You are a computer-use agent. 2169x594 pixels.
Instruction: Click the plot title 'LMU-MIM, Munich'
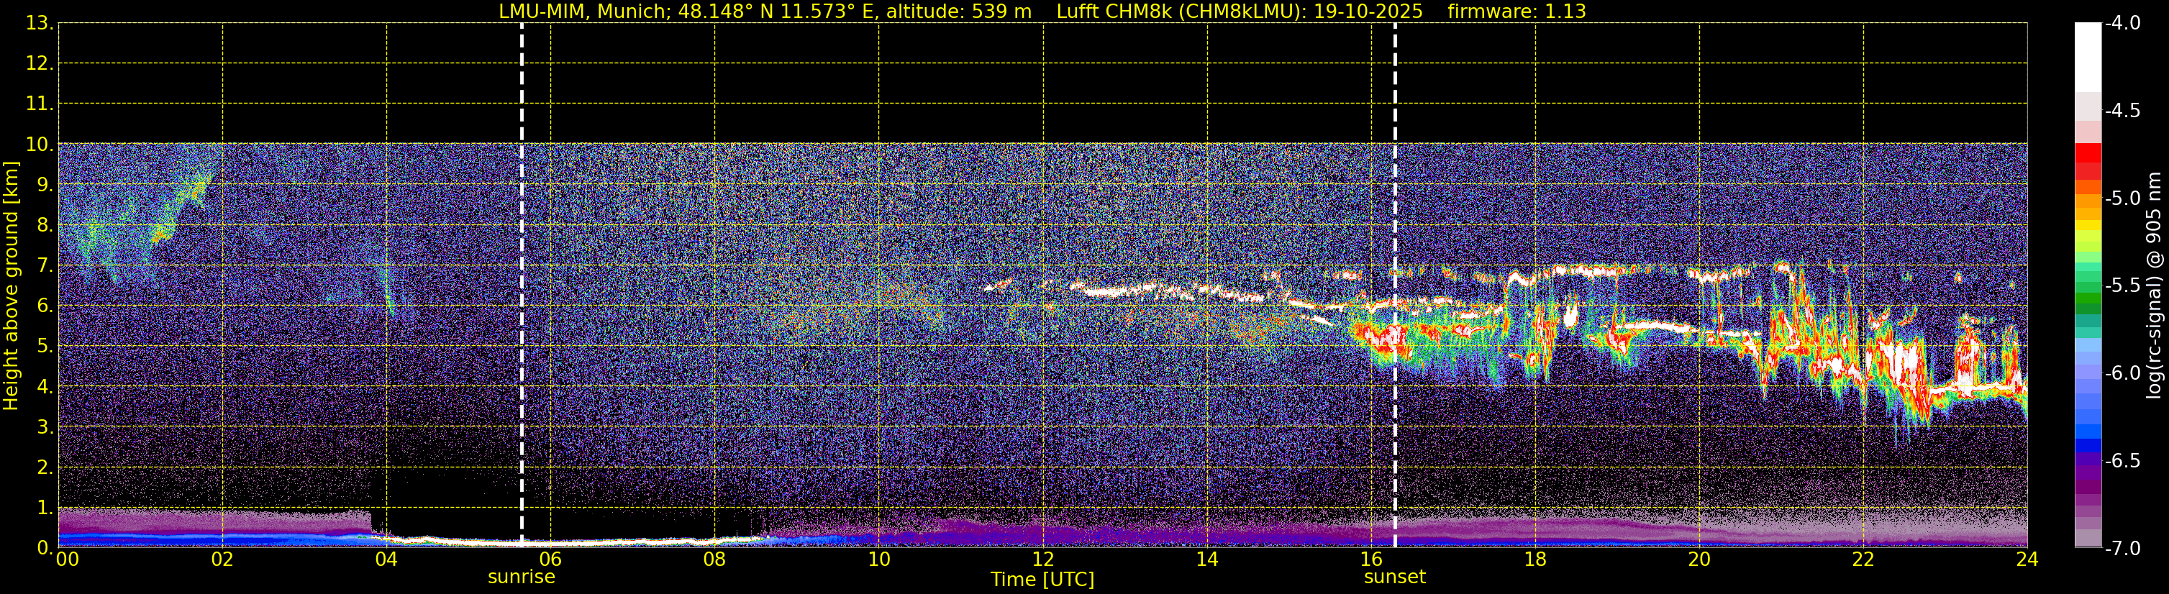click(583, 12)
